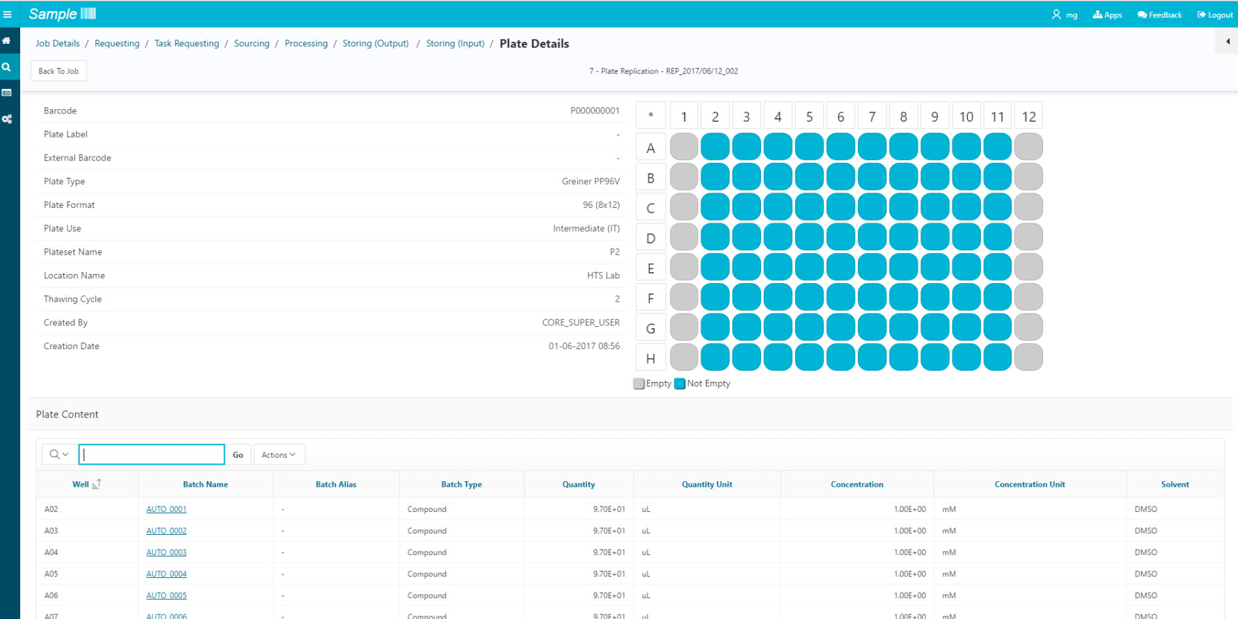Go to Home via sidebar icon
Viewport: 1238px width, 619px height.
7,41
